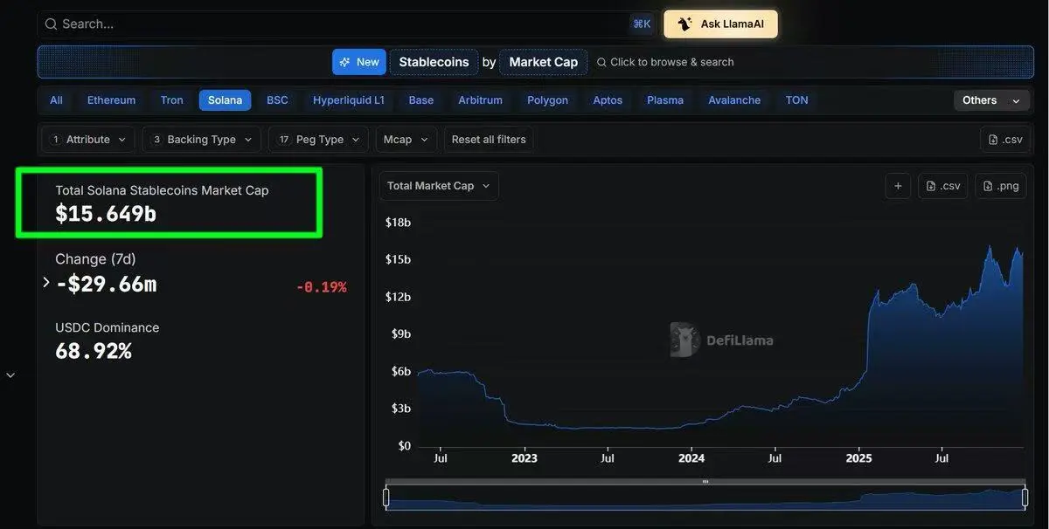The height and width of the screenshot is (529, 1049).
Task: Open the Peg Type filter dropdown
Action: click(x=318, y=140)
